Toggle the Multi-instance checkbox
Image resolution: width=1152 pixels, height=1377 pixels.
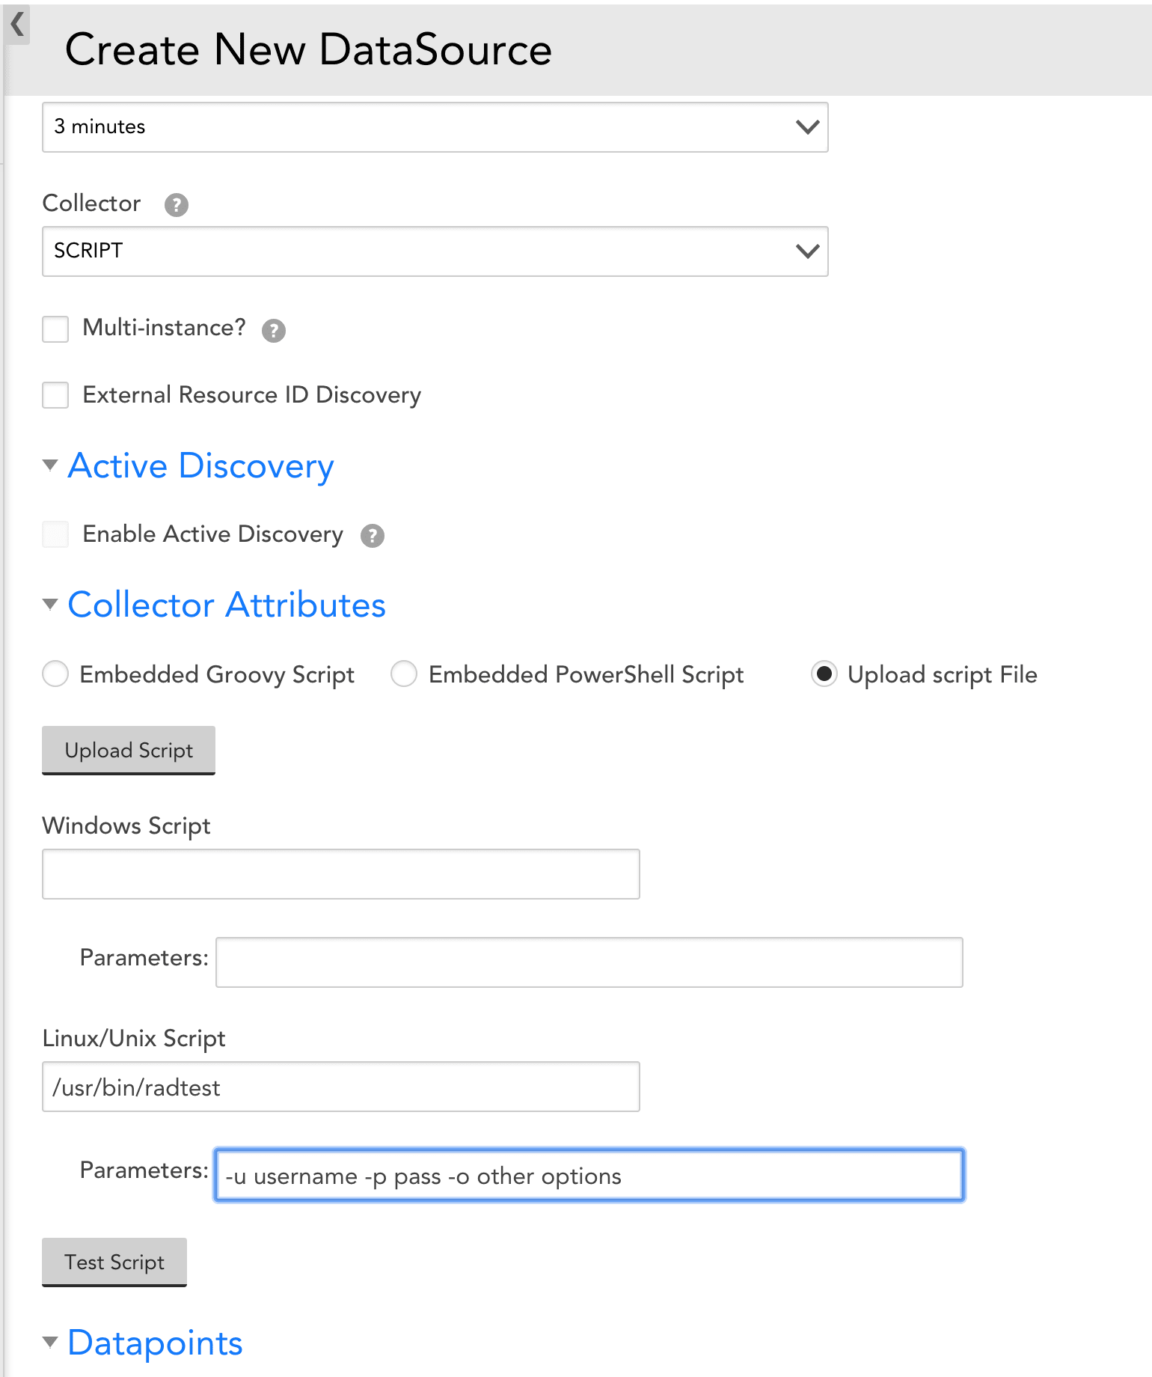pyautogui.click(x=55, y=329)
